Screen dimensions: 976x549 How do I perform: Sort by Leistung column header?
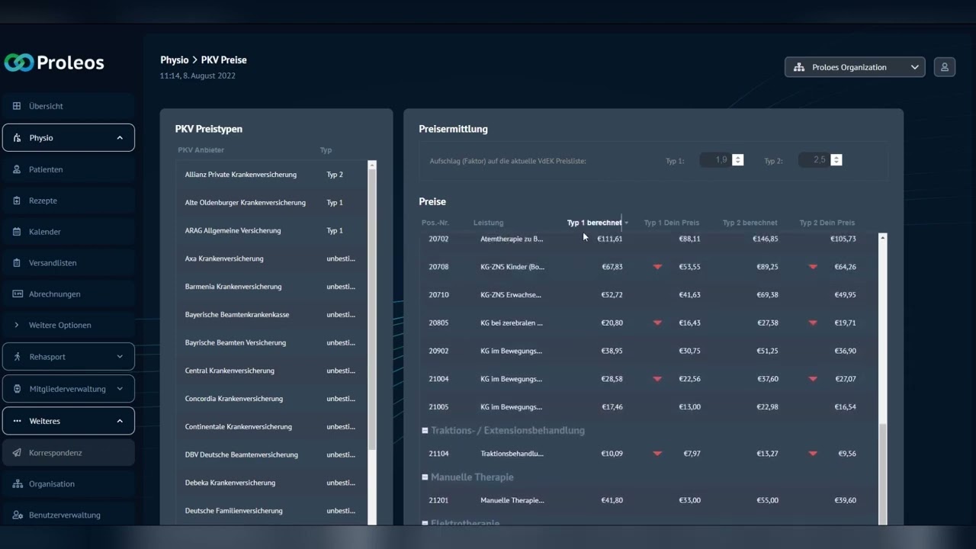click(488, 223)
